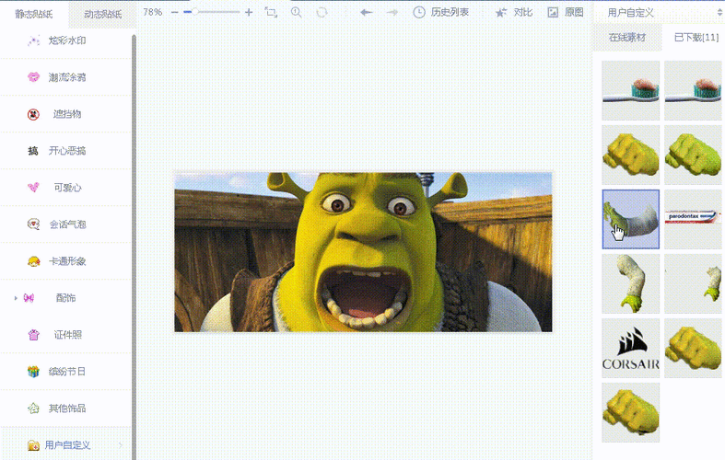725x460 pixels.
Task: Open the 炫彩水印 sticker category
Action: (x=67, y=40)
